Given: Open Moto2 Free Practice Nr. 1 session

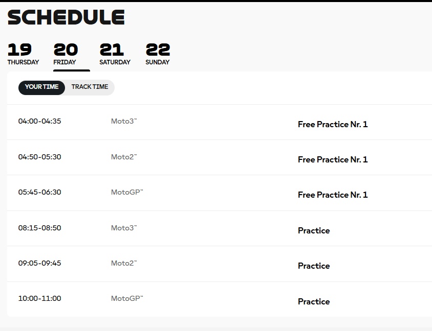Looking at the screenshot, I should pos(333,159).
